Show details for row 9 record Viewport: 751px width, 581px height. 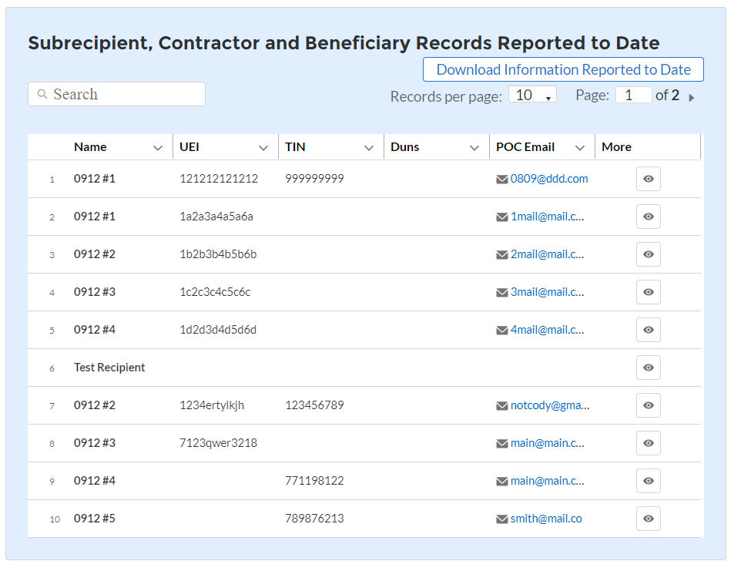point(648,481)
